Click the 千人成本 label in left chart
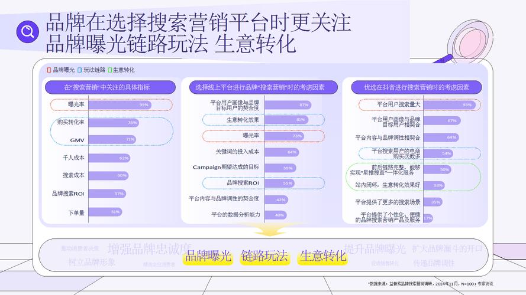 click(73, 158)
